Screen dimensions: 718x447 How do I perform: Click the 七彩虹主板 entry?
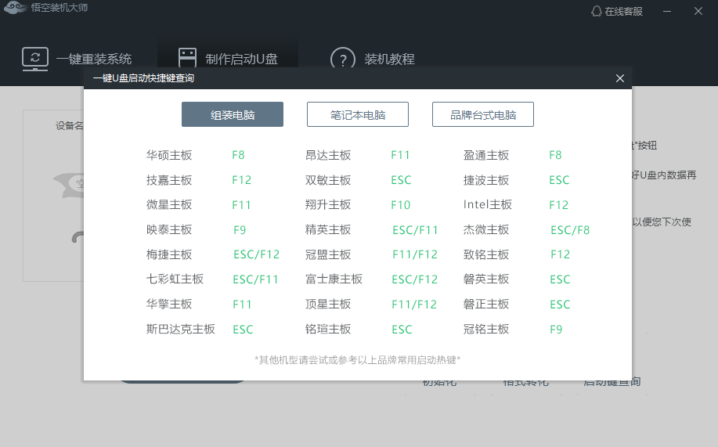coord(175,279)
